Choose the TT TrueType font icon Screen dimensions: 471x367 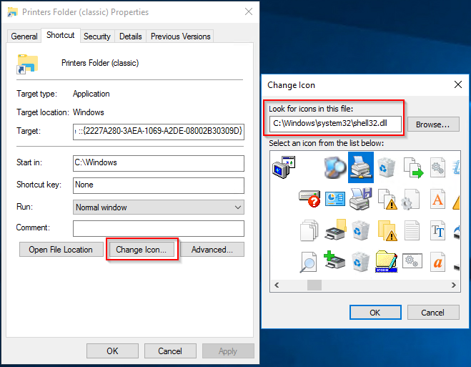click(x=437, y=230)
